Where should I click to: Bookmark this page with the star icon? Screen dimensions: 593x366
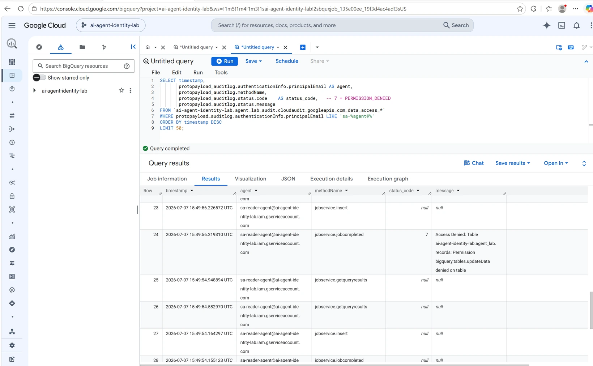pos(520,9)
